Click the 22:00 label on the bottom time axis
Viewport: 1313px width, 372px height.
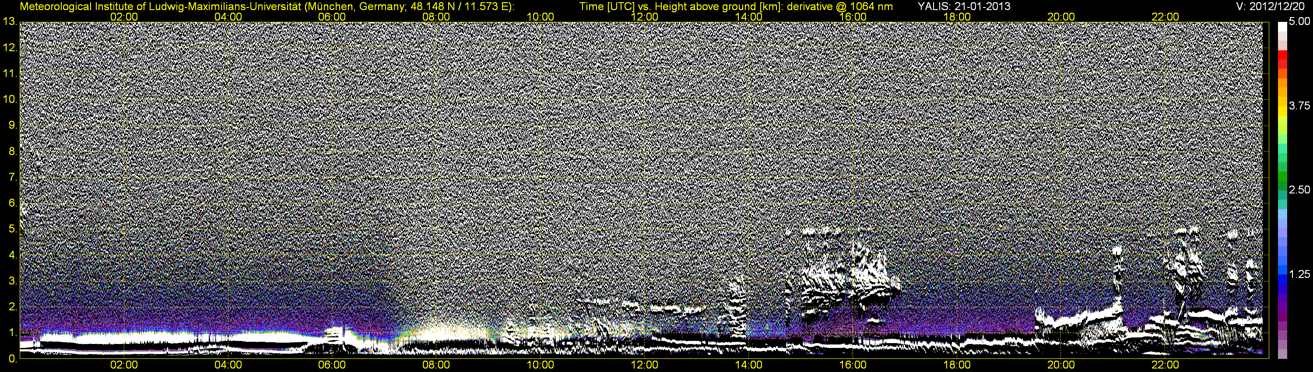[1165, 365]
